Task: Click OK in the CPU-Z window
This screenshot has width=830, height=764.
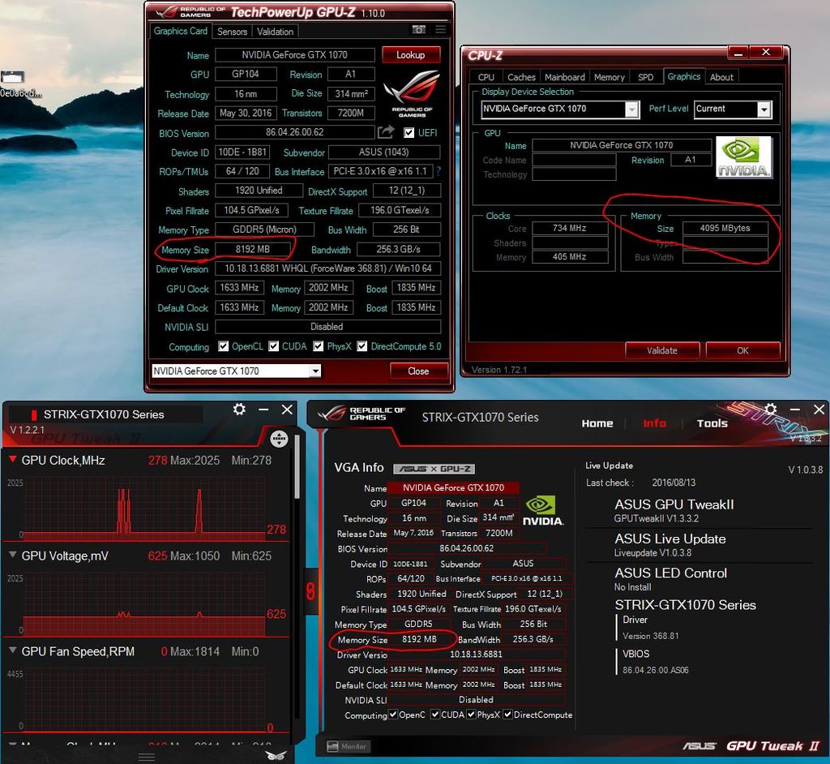Action: click(742, 350)
